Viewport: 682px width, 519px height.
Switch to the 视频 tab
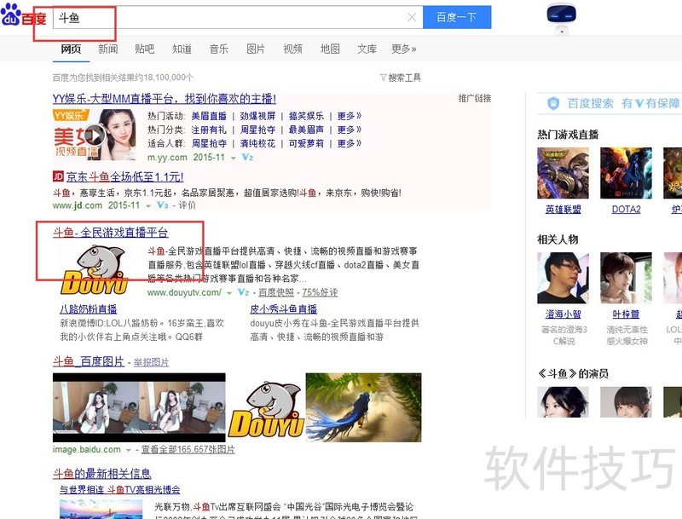point(292,49)
